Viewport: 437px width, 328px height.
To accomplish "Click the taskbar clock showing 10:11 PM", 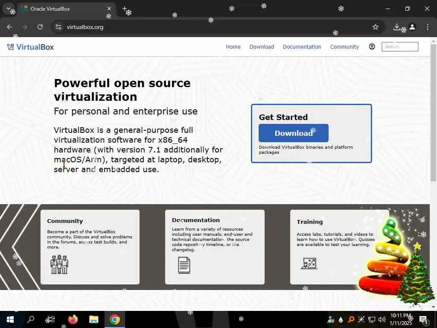I will click(401, 319).
